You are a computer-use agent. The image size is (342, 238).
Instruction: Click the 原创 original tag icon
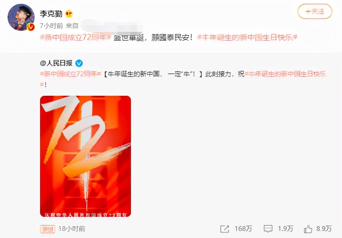coord(47,229)
